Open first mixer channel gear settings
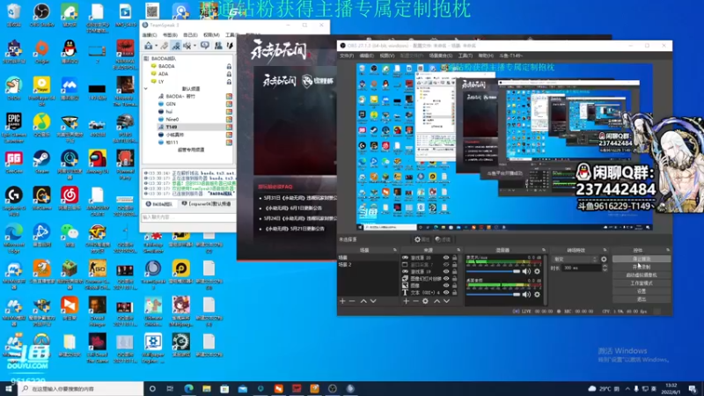This screenshot has height=396, width=704. [x=537, y=271]
